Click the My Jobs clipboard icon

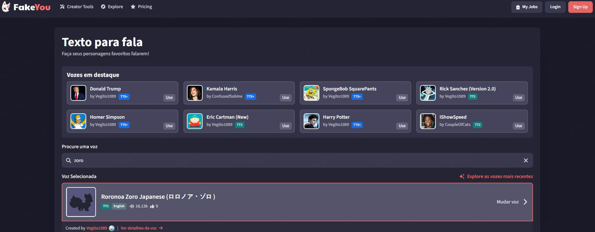click(518, 7)
